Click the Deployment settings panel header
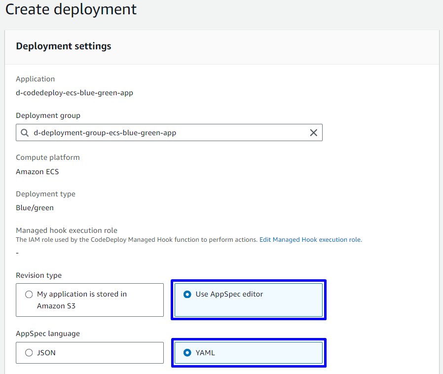 [64, 46]
